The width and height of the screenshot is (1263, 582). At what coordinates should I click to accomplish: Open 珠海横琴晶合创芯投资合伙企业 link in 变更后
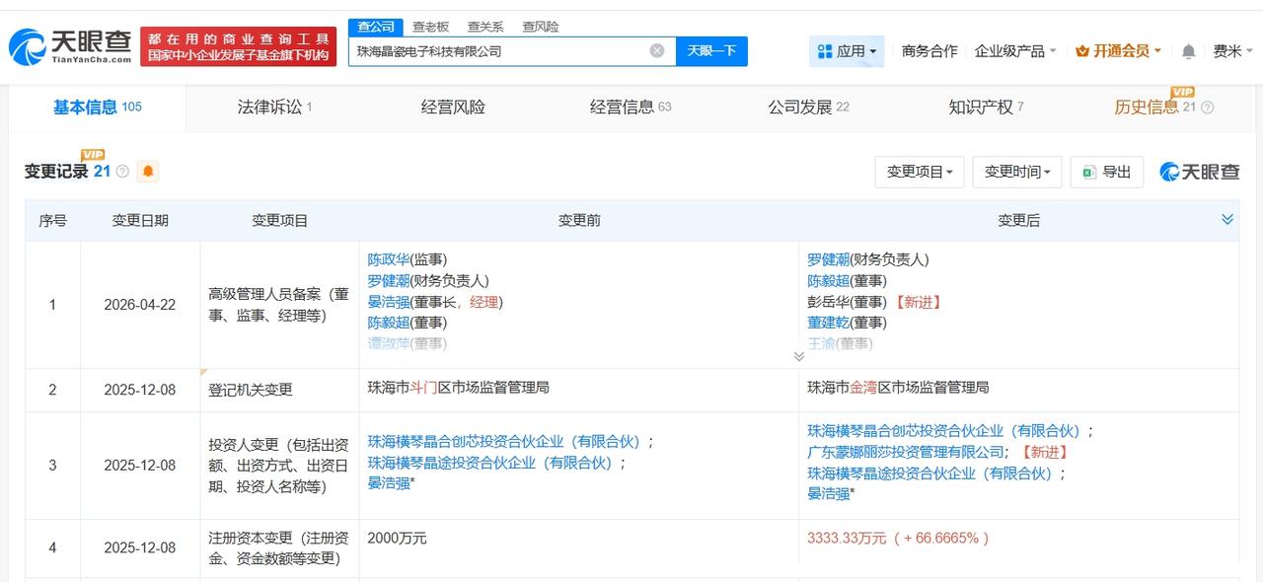[x=944, y=431]
